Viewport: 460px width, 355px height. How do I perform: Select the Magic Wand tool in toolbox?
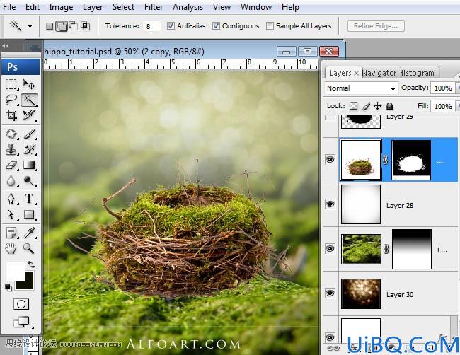pyautogui.click(x=29, y=100)
